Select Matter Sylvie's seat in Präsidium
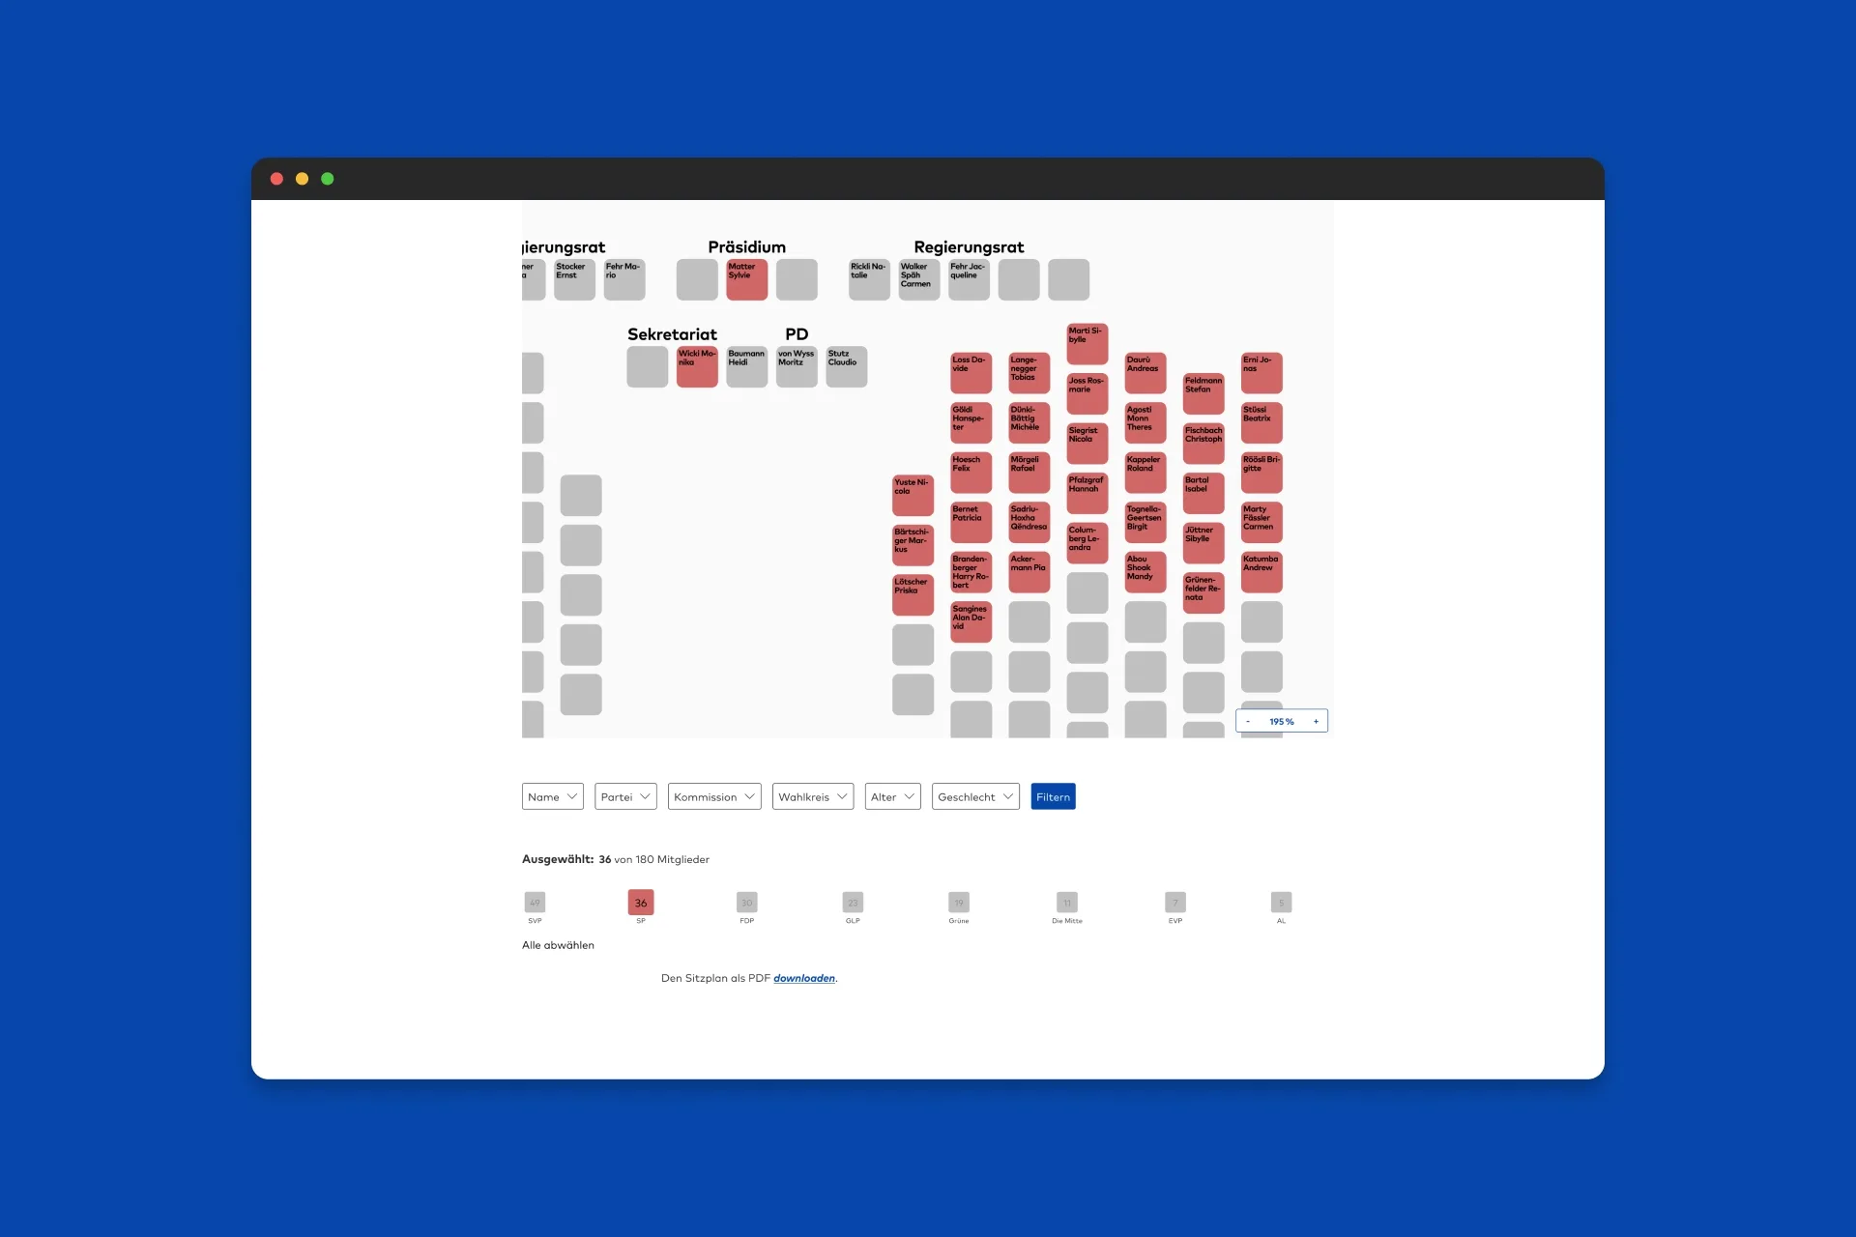Viewport: 1856px width, 1237px height. click(746, 279)
